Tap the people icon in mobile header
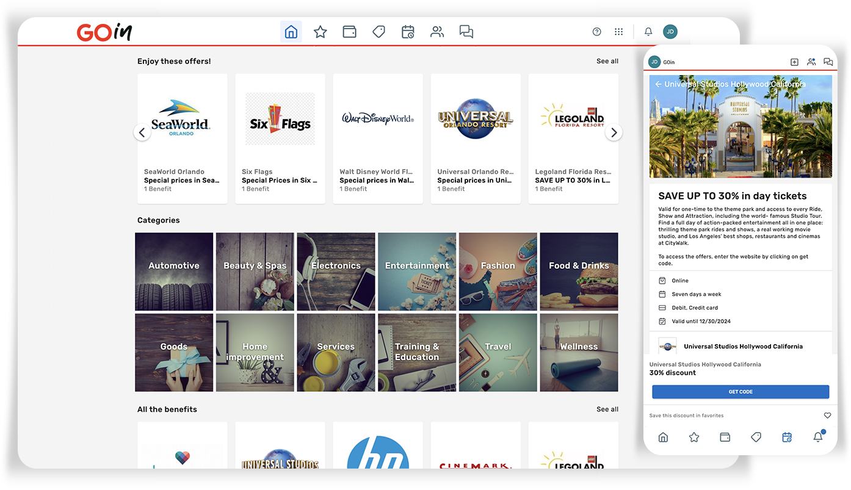851x490 pixels. pyautogui.click(x=811, y=62)
